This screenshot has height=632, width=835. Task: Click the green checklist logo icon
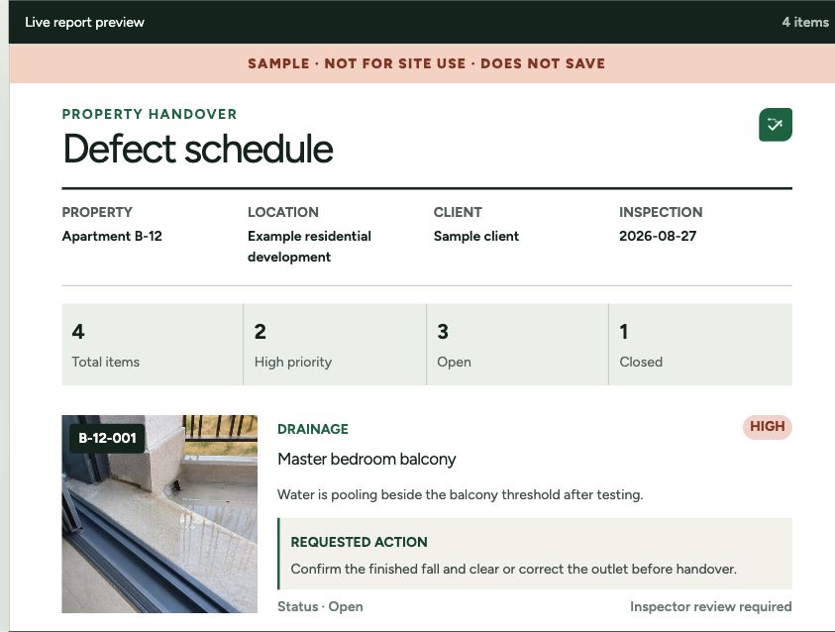pyautogui.click(x=776, y=125)
